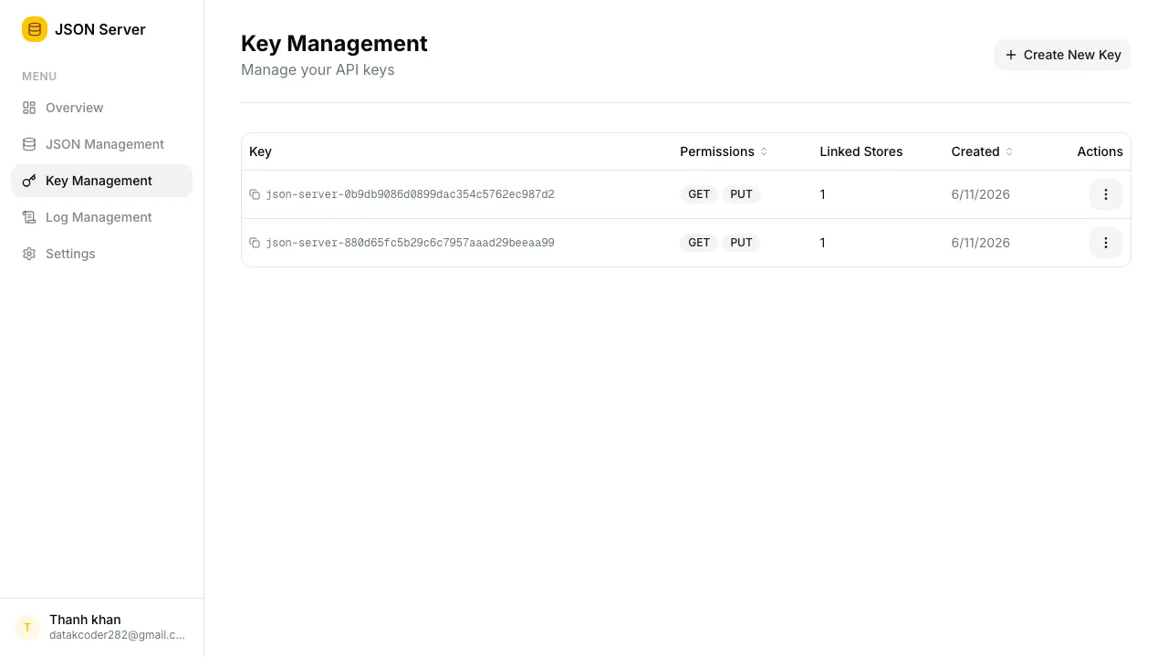Open actions menu for key ending beeaa99
Screen dimensions: 1168x657
point(1106,243)
